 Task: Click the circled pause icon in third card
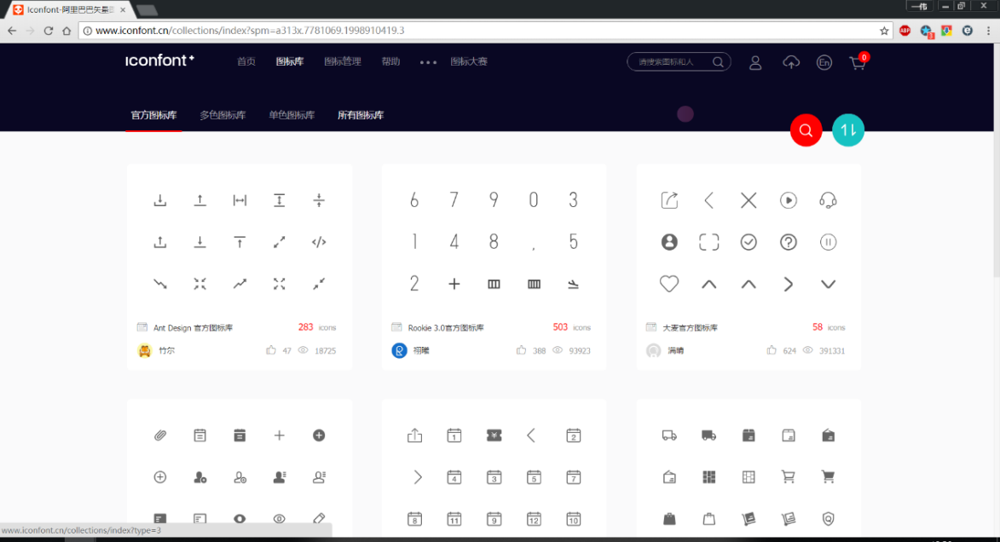pos(828,242)
